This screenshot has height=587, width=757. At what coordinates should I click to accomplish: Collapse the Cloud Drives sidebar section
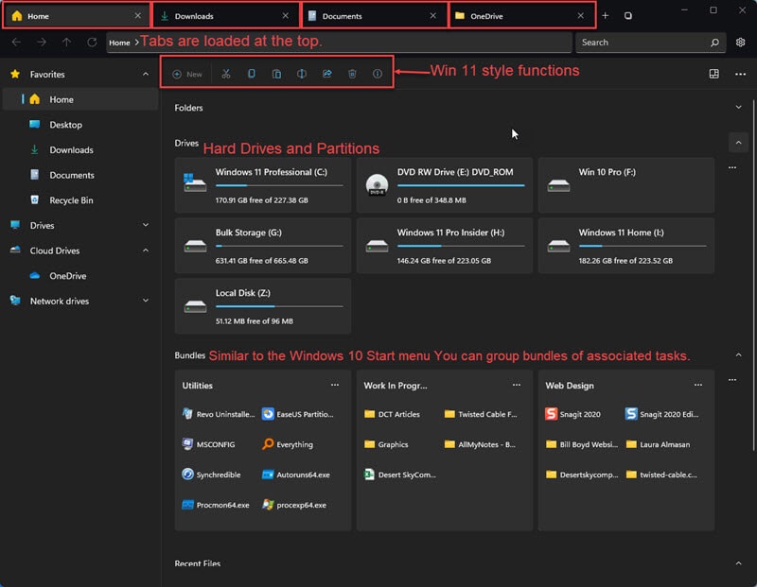(146, 250)
